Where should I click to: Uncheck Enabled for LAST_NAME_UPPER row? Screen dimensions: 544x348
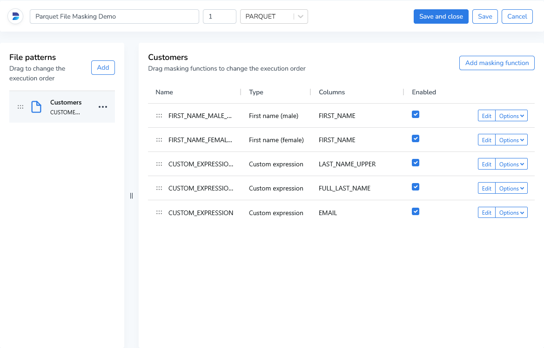click(x=416, y=163)
